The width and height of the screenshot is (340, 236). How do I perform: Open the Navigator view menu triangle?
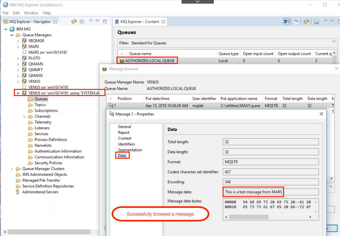coord(91,21)
